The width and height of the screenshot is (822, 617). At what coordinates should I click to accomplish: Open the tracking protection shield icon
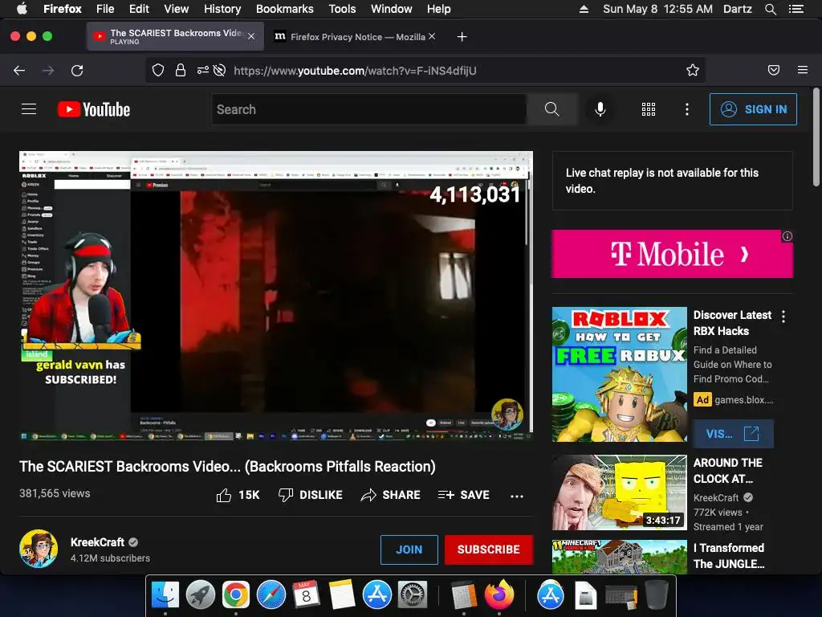(158, 71)
